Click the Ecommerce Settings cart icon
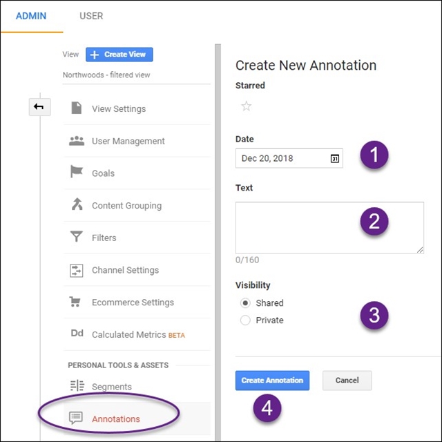Screen dimensions: 442x442 75,302
